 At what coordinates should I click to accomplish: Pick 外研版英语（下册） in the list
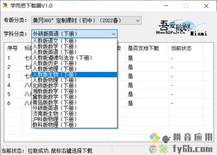(x=74, y=108)
